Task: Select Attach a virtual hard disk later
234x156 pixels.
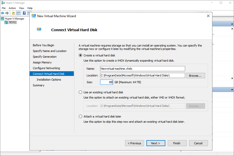Action: [x=80, y=116]
